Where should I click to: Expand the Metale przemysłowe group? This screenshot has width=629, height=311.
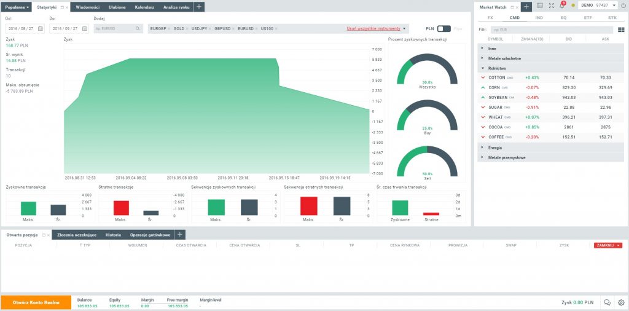[550, 158]
